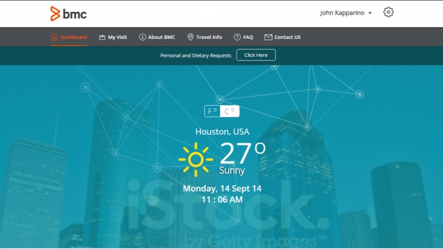443x249 pixels.
Task: Click the About BMC info icon
Action: 142,37
